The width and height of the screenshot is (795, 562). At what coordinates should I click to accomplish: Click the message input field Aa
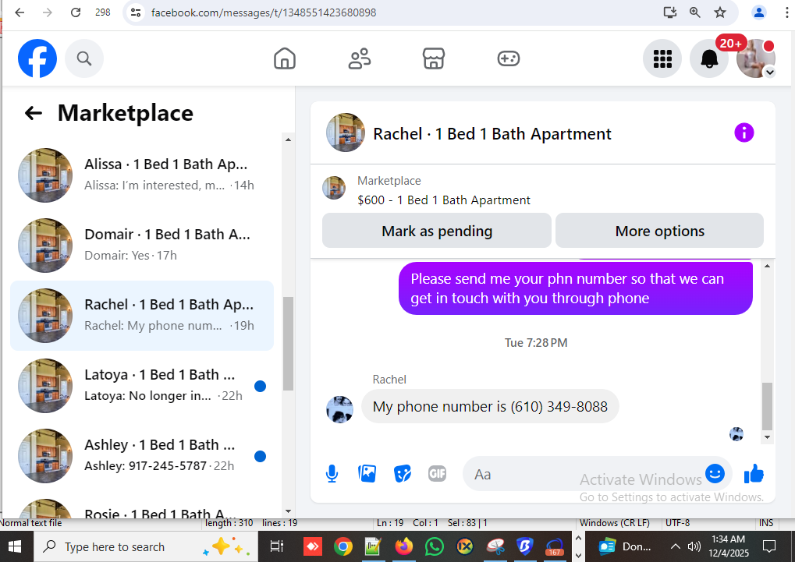(583, 475)
